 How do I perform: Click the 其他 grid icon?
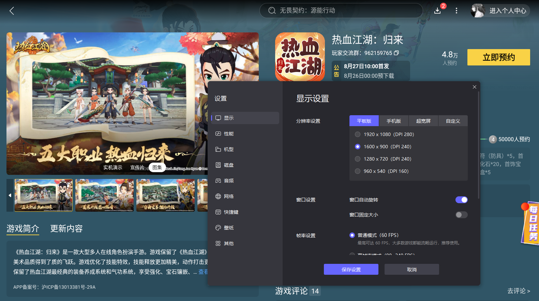pyautogui.click(x=218, y=243)
